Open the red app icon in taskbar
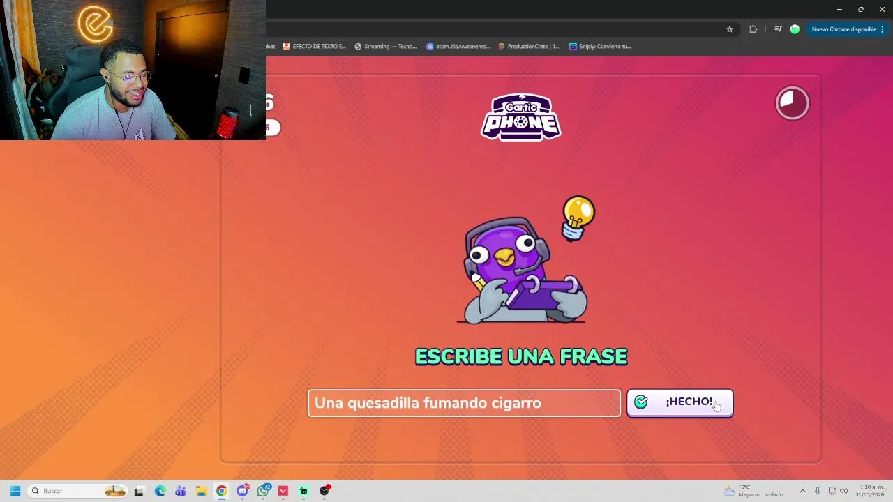This screenshot has height=502, width=893. pyautogui.click(x=283, y=491)
